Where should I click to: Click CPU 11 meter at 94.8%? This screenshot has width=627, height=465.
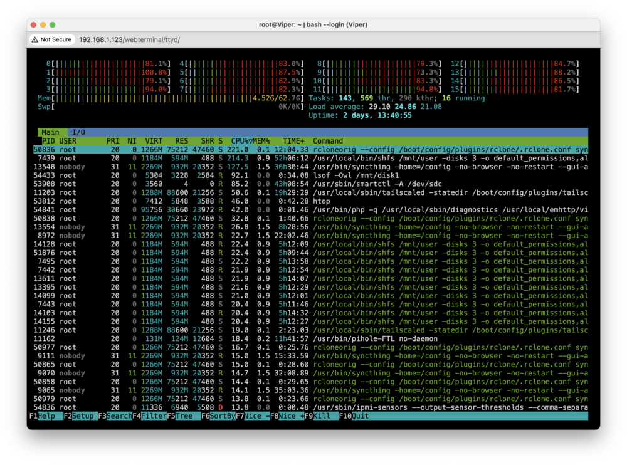pos(377,90)
